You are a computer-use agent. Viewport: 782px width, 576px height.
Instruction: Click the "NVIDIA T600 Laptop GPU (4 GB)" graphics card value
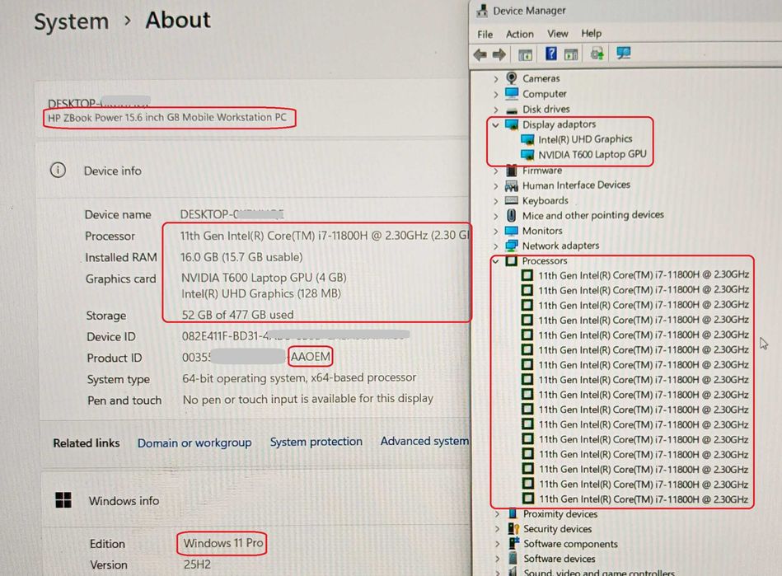[264, 278]
